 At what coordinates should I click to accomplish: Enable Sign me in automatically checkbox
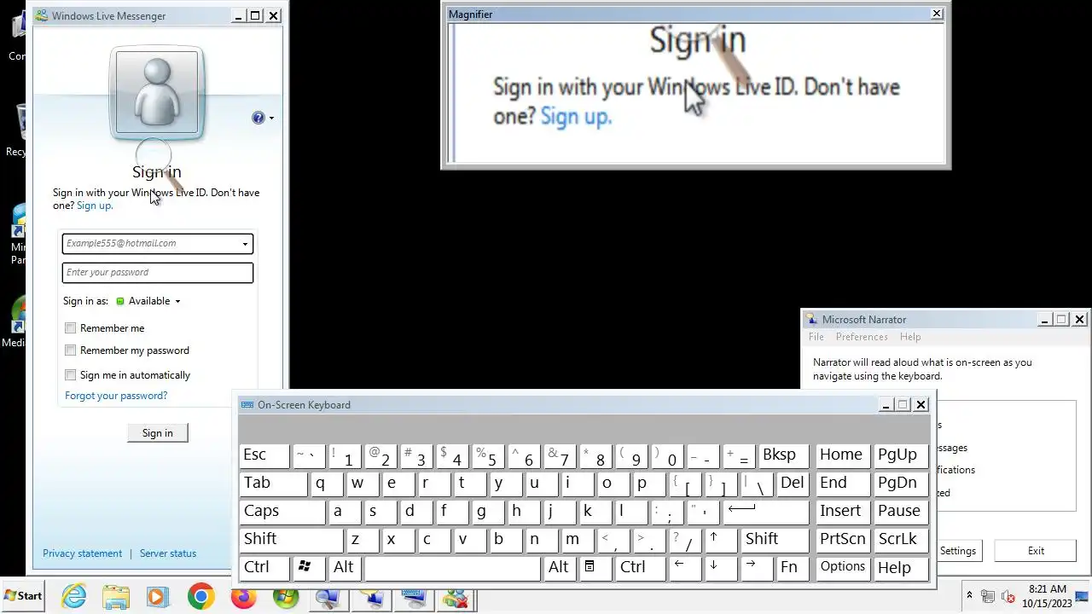(71, 375)
